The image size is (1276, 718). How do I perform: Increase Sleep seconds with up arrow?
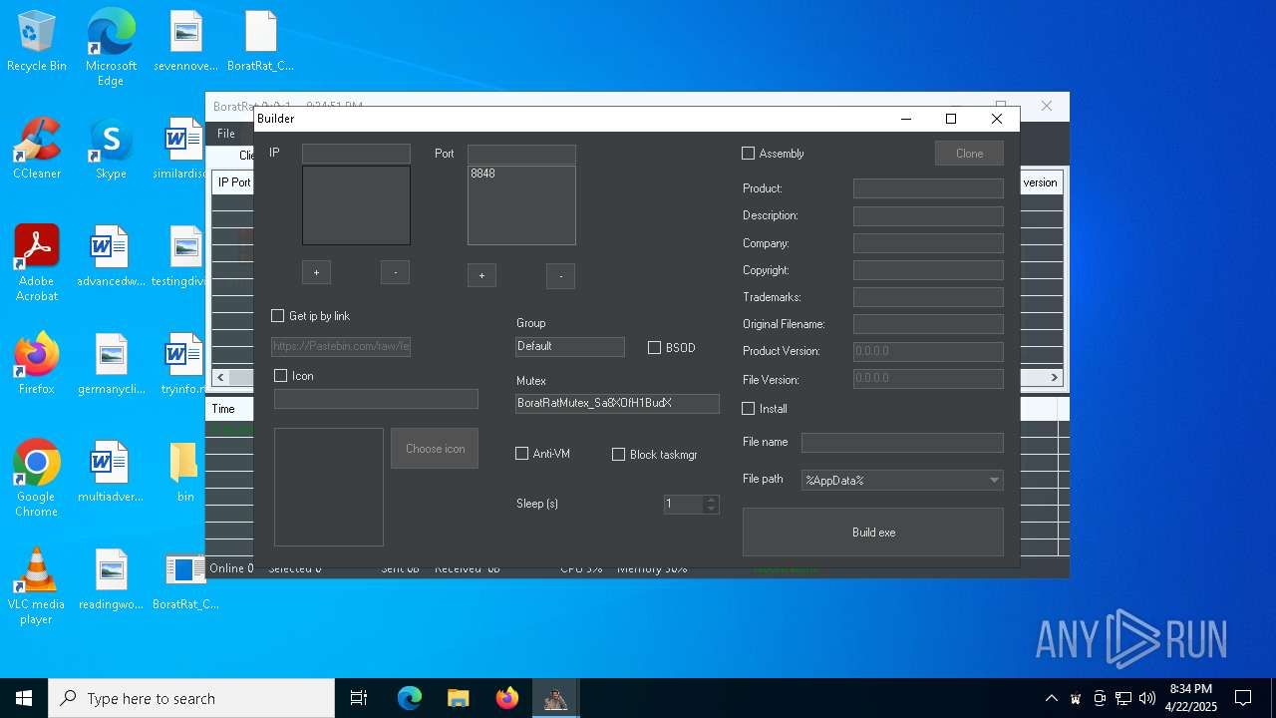tap(711, 500)
